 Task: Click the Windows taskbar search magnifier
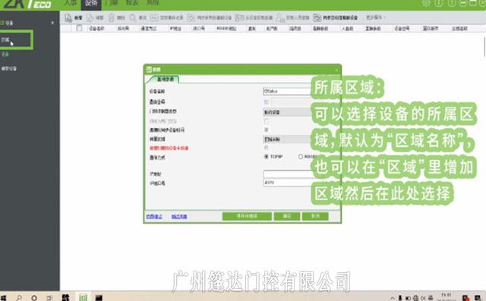point(19,298)
